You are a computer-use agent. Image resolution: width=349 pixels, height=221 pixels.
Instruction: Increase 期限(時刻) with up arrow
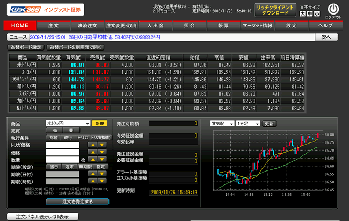(93, 181)
